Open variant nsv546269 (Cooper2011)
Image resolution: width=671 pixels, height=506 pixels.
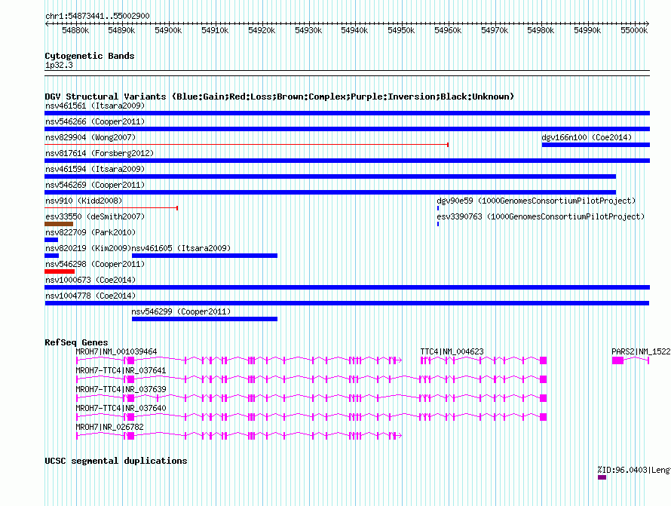pos(330,192)
